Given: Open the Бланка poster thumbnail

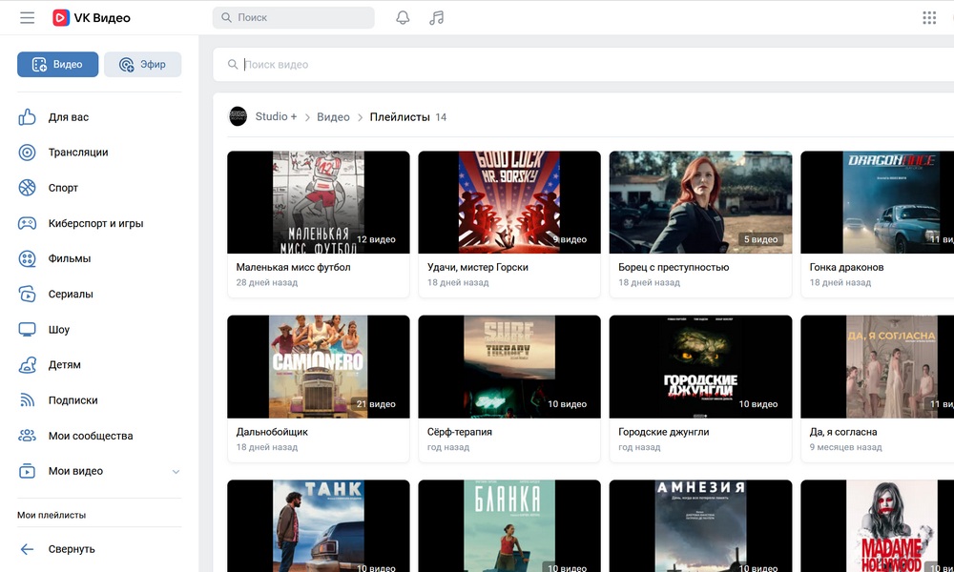Looking at the screenshot, I should tap(509, 526).
